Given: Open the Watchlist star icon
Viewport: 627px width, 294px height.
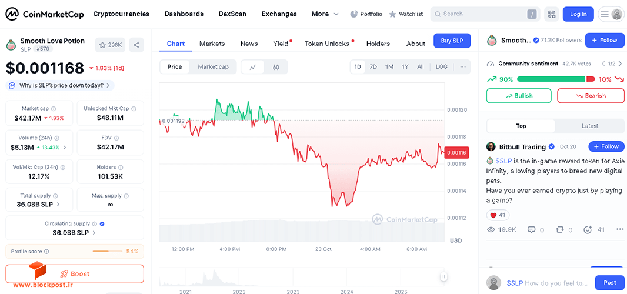Looking at the screenshot, I should tap(393, 14).
